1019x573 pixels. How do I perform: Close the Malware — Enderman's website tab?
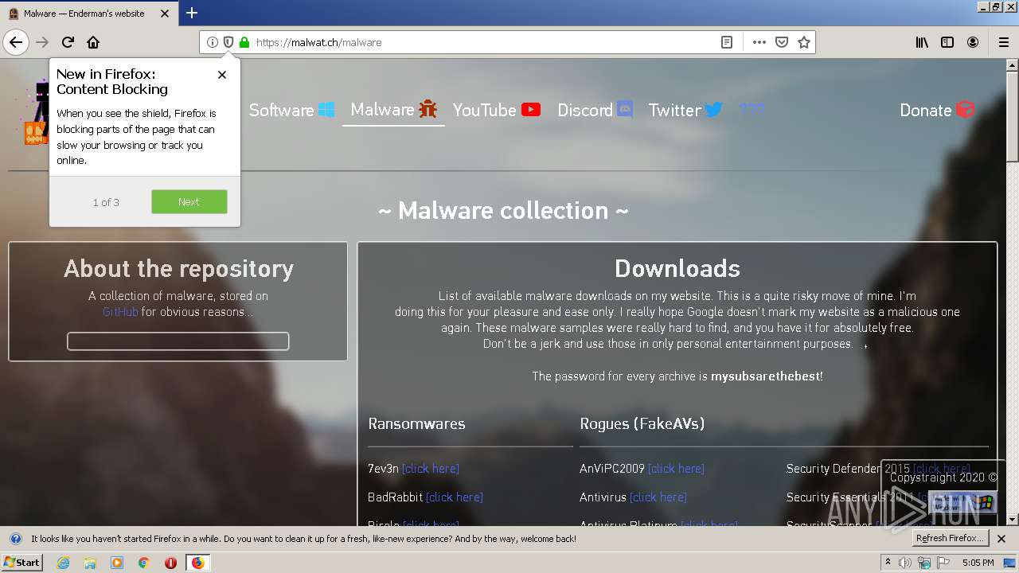point(165,14)
